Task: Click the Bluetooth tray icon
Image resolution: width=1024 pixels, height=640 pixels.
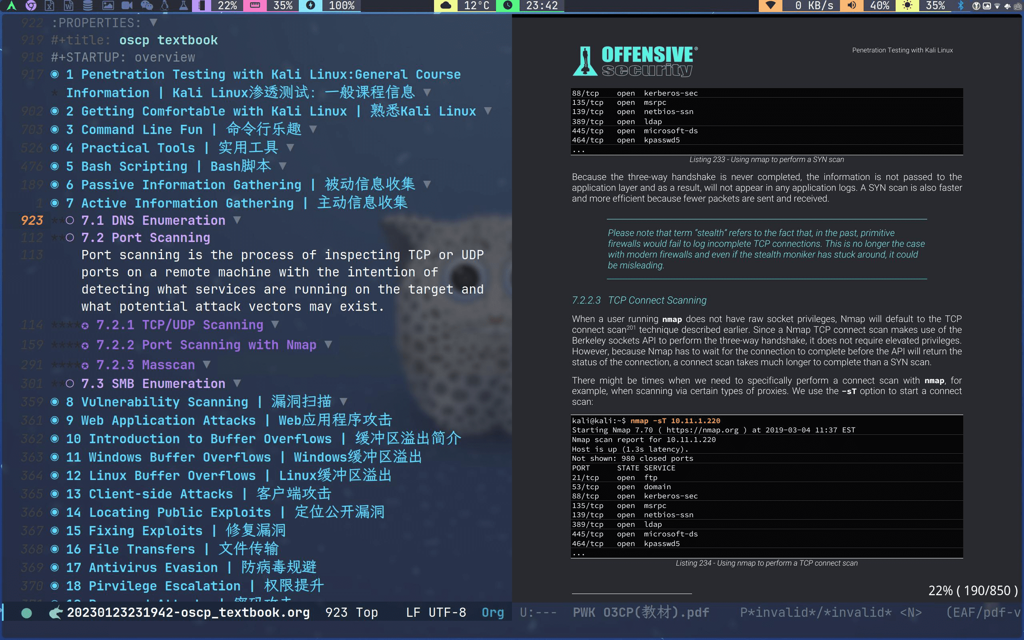Action: click(960, 6)
